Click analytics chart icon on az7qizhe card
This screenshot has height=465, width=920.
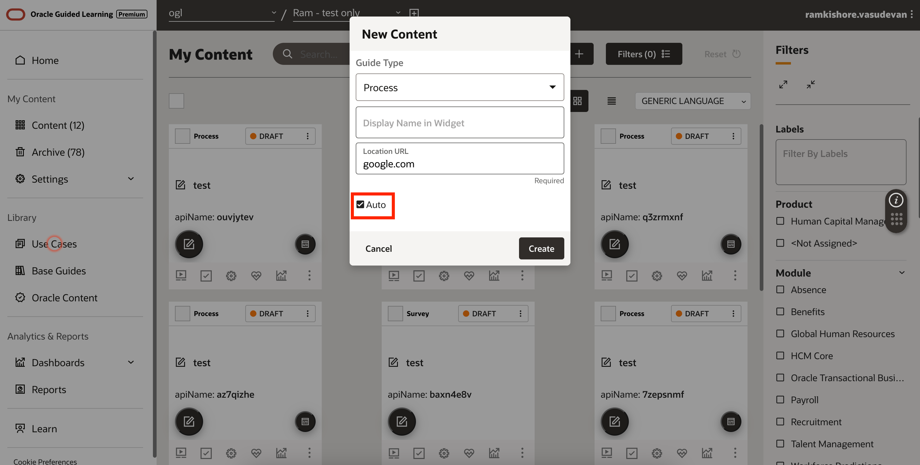(281, 453)
